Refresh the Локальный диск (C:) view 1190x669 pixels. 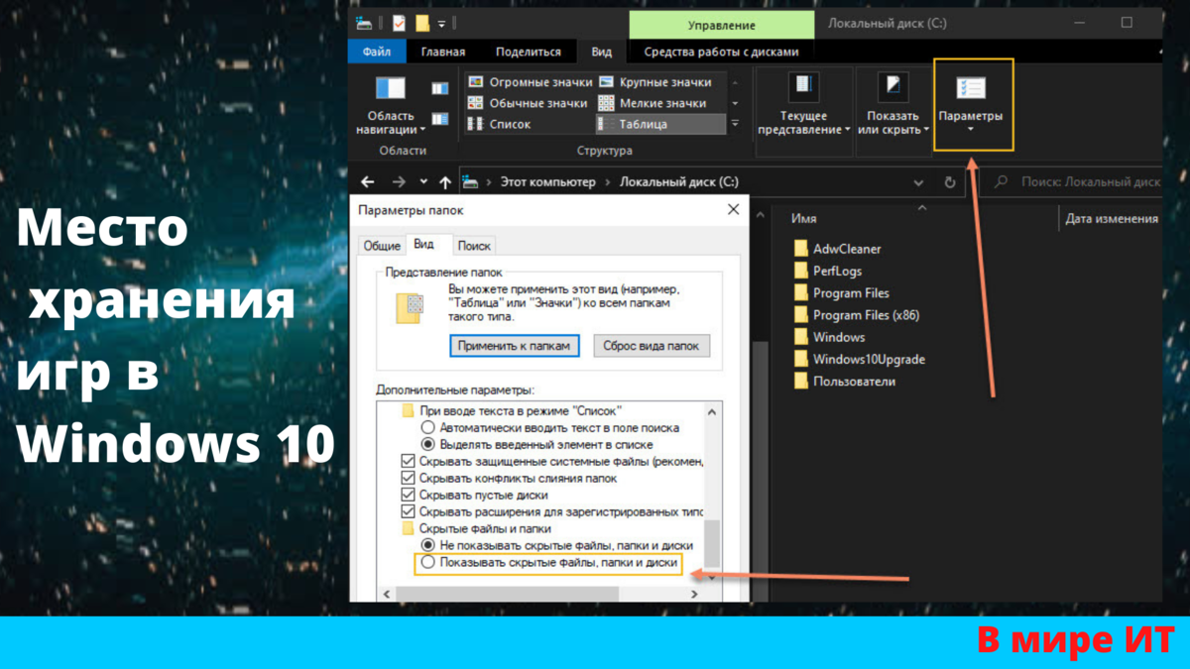coord(949,182)
